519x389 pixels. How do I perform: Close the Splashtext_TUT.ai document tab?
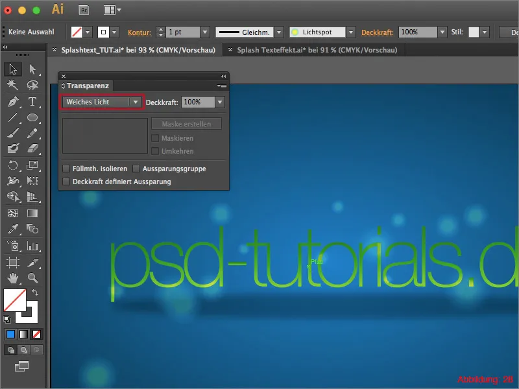tap(54, 50)
